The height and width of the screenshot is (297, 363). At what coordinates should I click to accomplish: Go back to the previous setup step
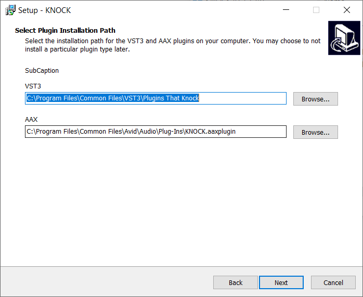[x=235, y=282]
